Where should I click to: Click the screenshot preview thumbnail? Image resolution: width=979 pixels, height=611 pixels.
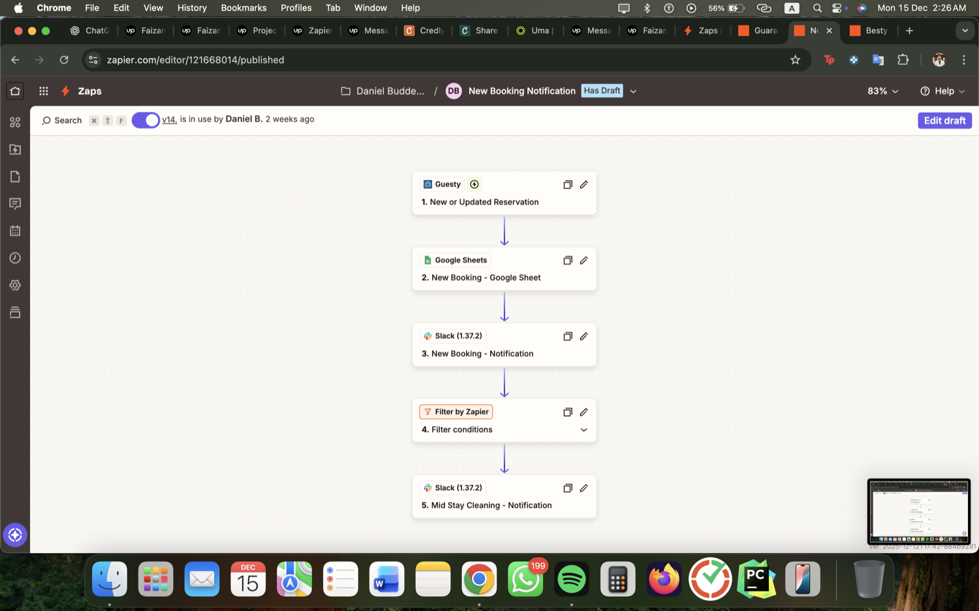tap(918, 512)
